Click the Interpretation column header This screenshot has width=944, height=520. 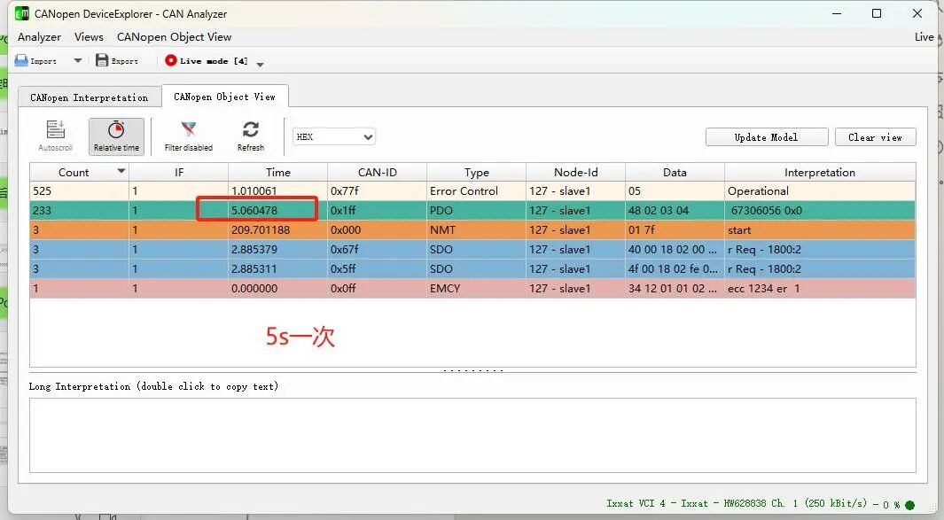820,172
